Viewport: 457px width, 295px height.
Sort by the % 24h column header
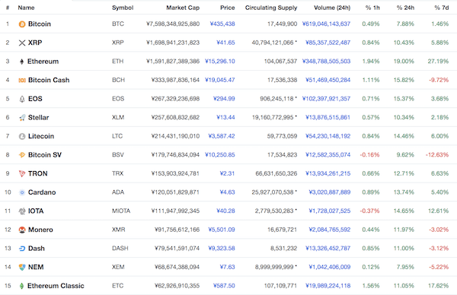click(405, 8)
